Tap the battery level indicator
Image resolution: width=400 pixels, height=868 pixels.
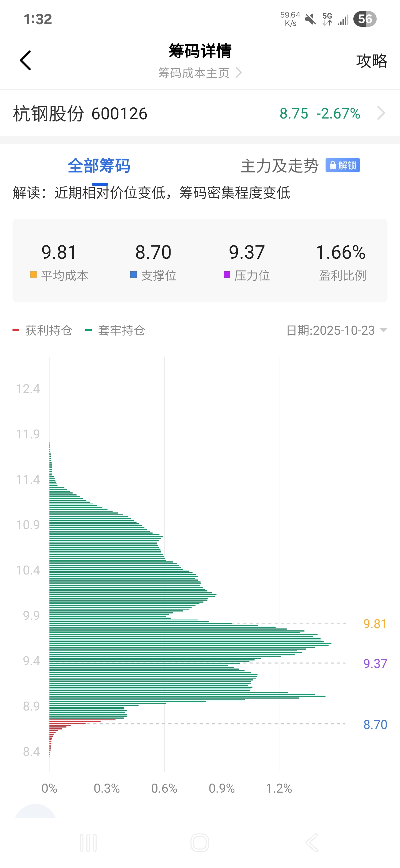[x=365, y=19]
